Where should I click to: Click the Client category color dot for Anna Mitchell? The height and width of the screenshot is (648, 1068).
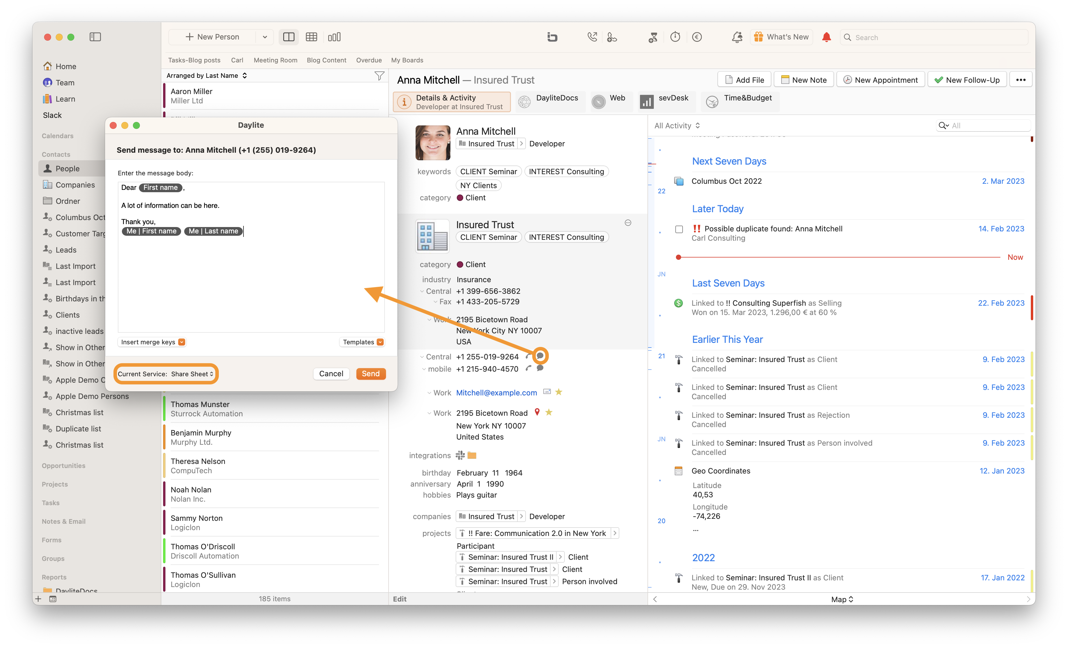coord(460,198)
